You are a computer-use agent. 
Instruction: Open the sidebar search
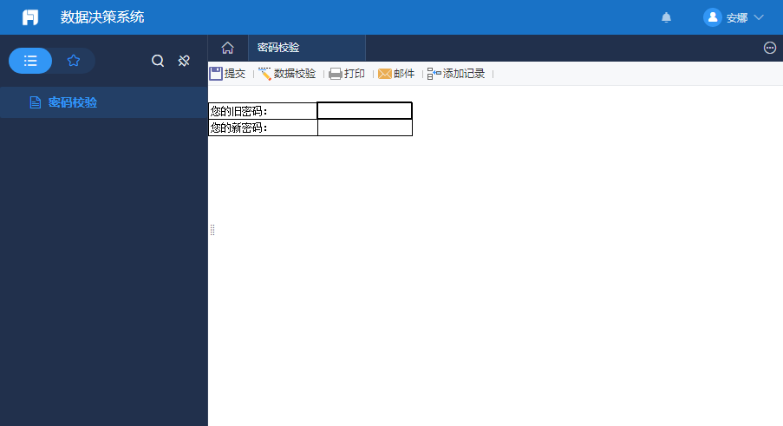coord(158,61)
